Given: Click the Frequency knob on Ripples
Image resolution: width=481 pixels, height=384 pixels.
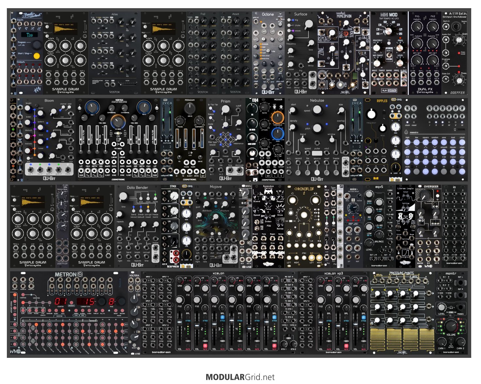Looking at the screenshot, I should (x=371, y=114).
